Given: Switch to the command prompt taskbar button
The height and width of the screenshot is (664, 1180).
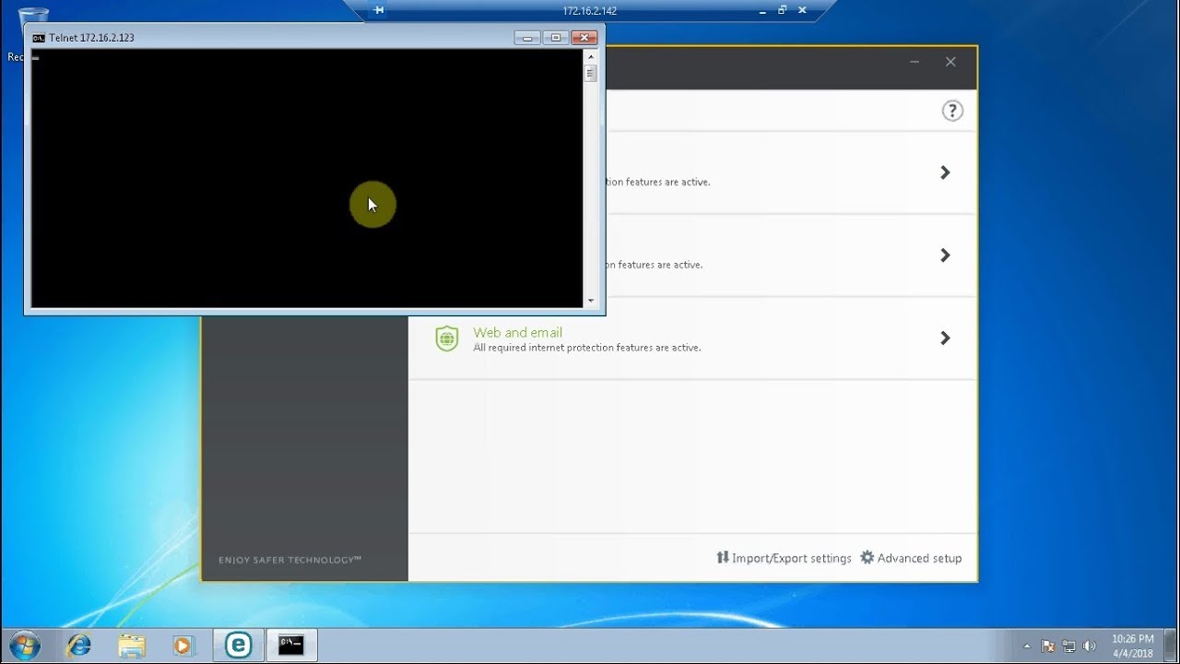Looking at the screenshot, I should point(291,646).
